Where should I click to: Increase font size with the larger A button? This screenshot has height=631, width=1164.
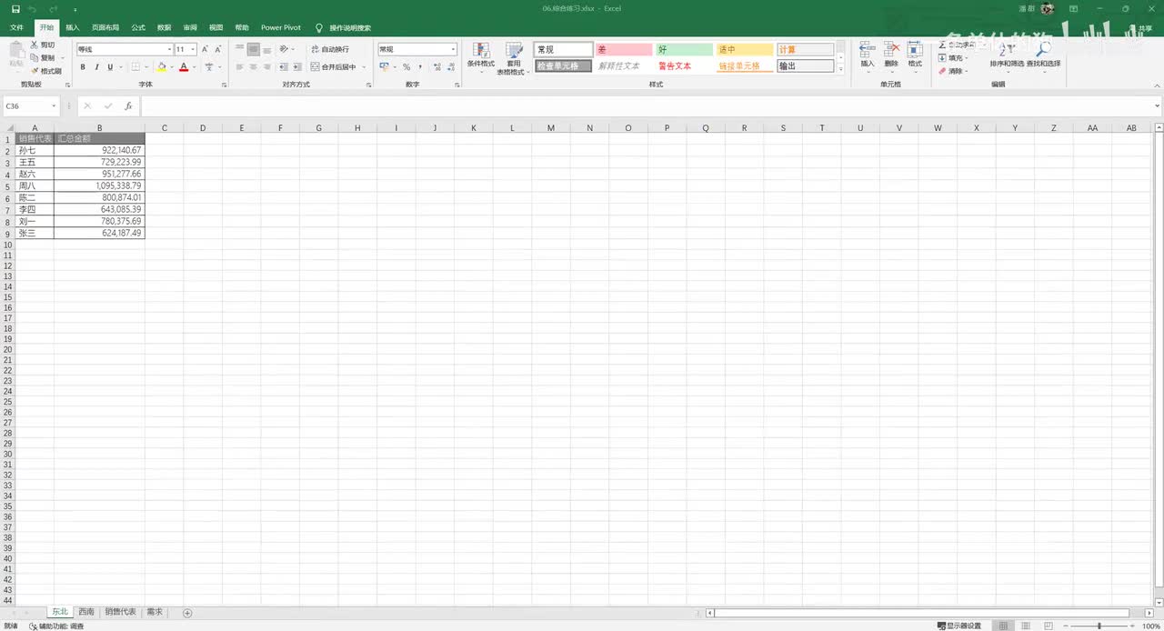coord(206,49)
